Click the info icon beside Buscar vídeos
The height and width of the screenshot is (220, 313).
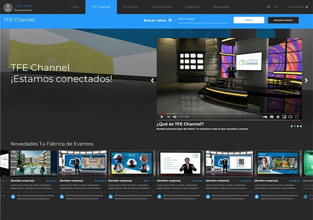tap(170, 20)
